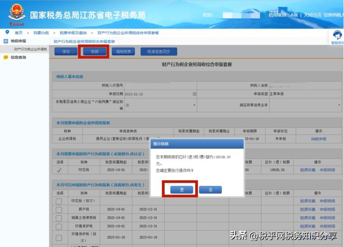Open the 六税两费 减征政策 dropdown
Screen dimensions: 344x247
click(161, 105)
